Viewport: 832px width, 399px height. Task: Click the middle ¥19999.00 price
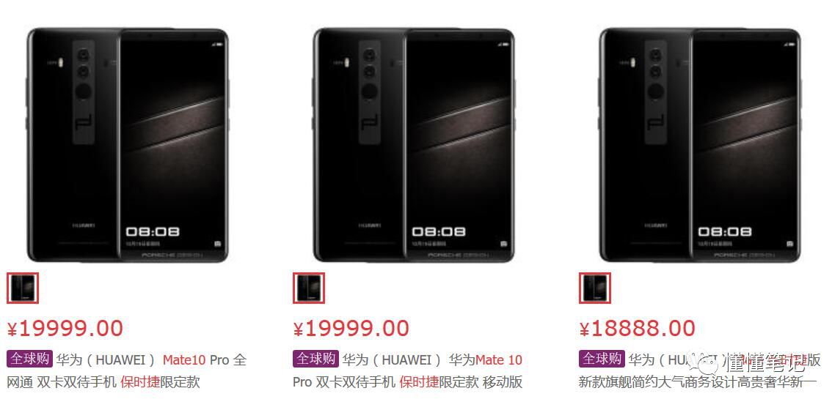[351, 329]
